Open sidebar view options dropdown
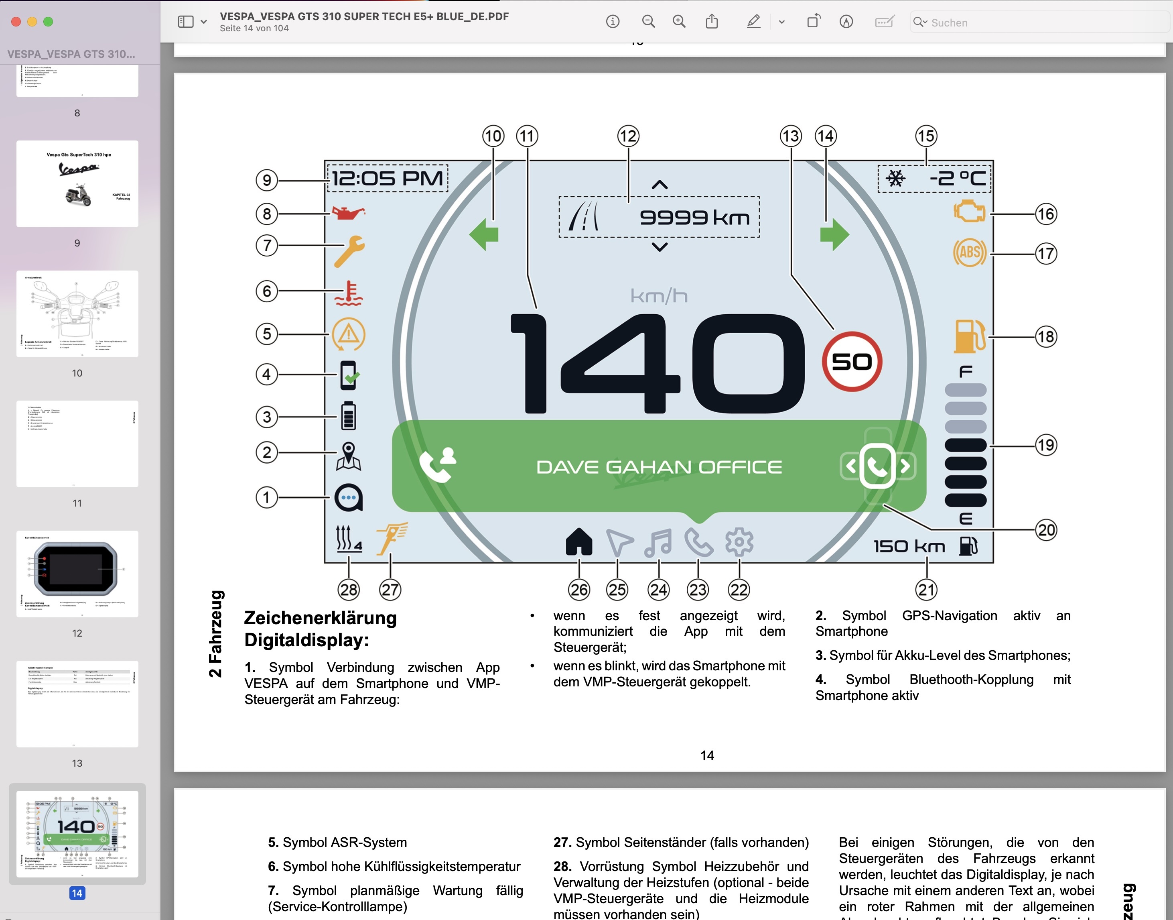The image size is (1173, 920). (203, 22)
